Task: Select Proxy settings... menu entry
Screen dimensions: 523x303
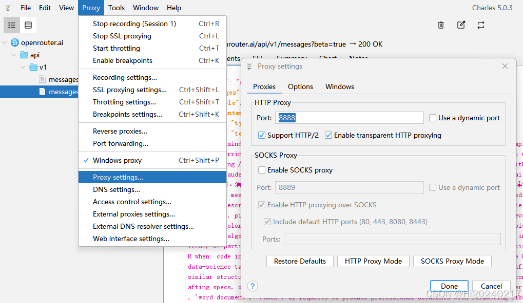Action: click(x=152, y=177)
